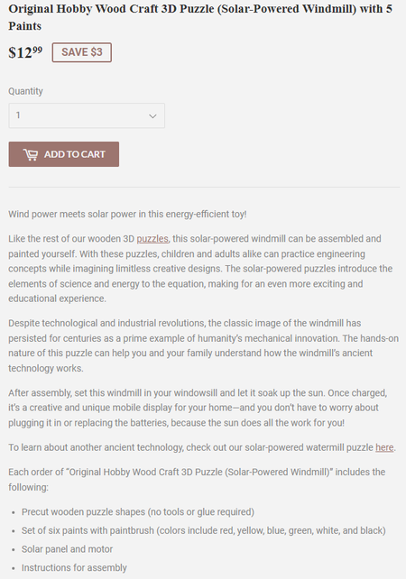The height and width of the screenshot is (579, 406).
Task: Click the ADD TO CART button label
Action: 75,154
